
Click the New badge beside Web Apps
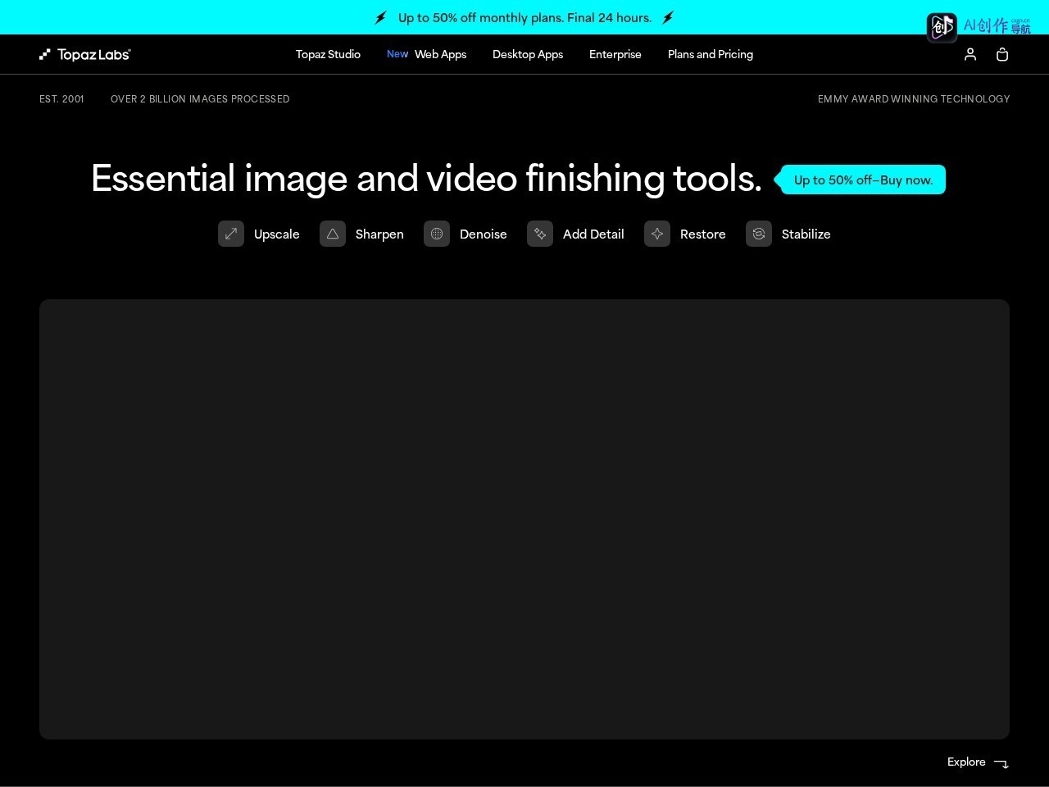coord(397,54)
